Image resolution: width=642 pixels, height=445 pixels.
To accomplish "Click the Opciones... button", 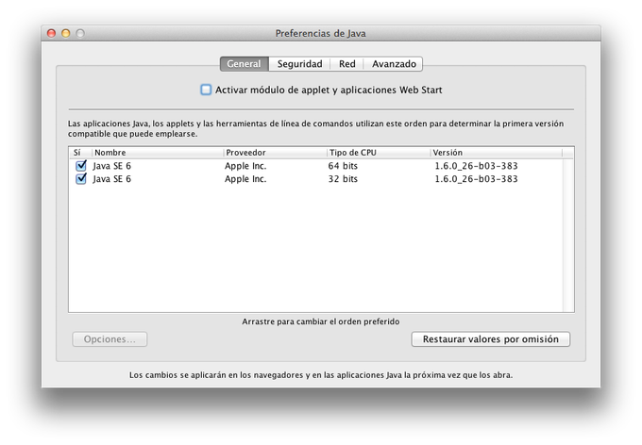I will 110,339.
